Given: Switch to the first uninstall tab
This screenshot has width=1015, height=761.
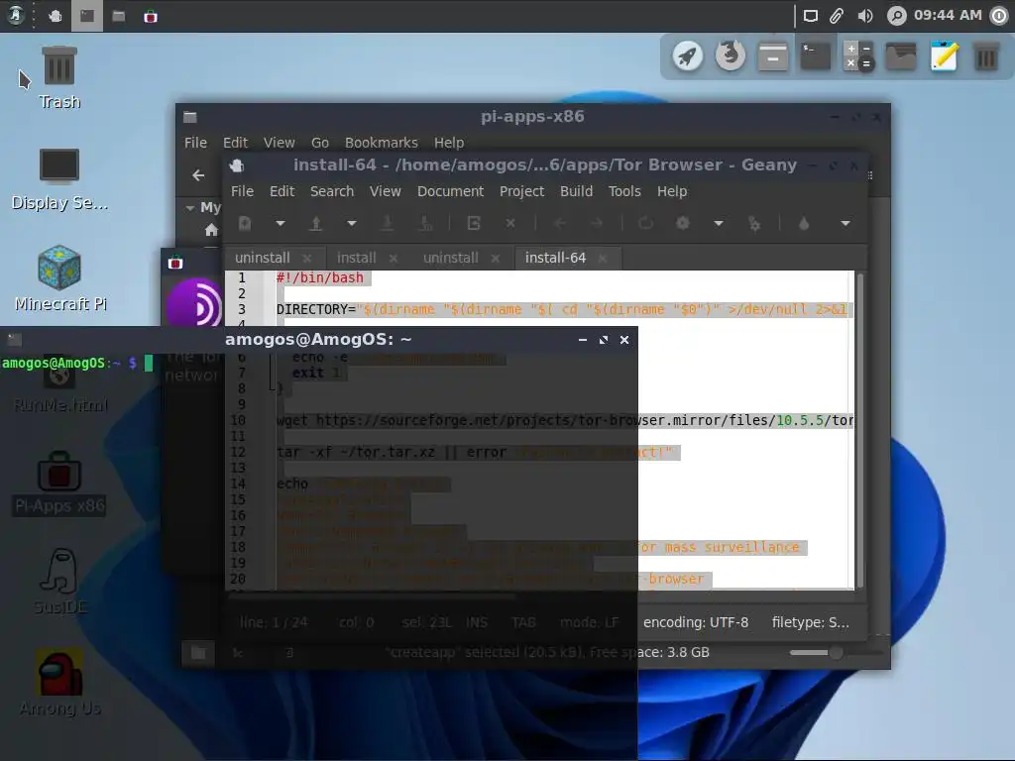Looking at the screenshot, I should (x=262, y=258).
